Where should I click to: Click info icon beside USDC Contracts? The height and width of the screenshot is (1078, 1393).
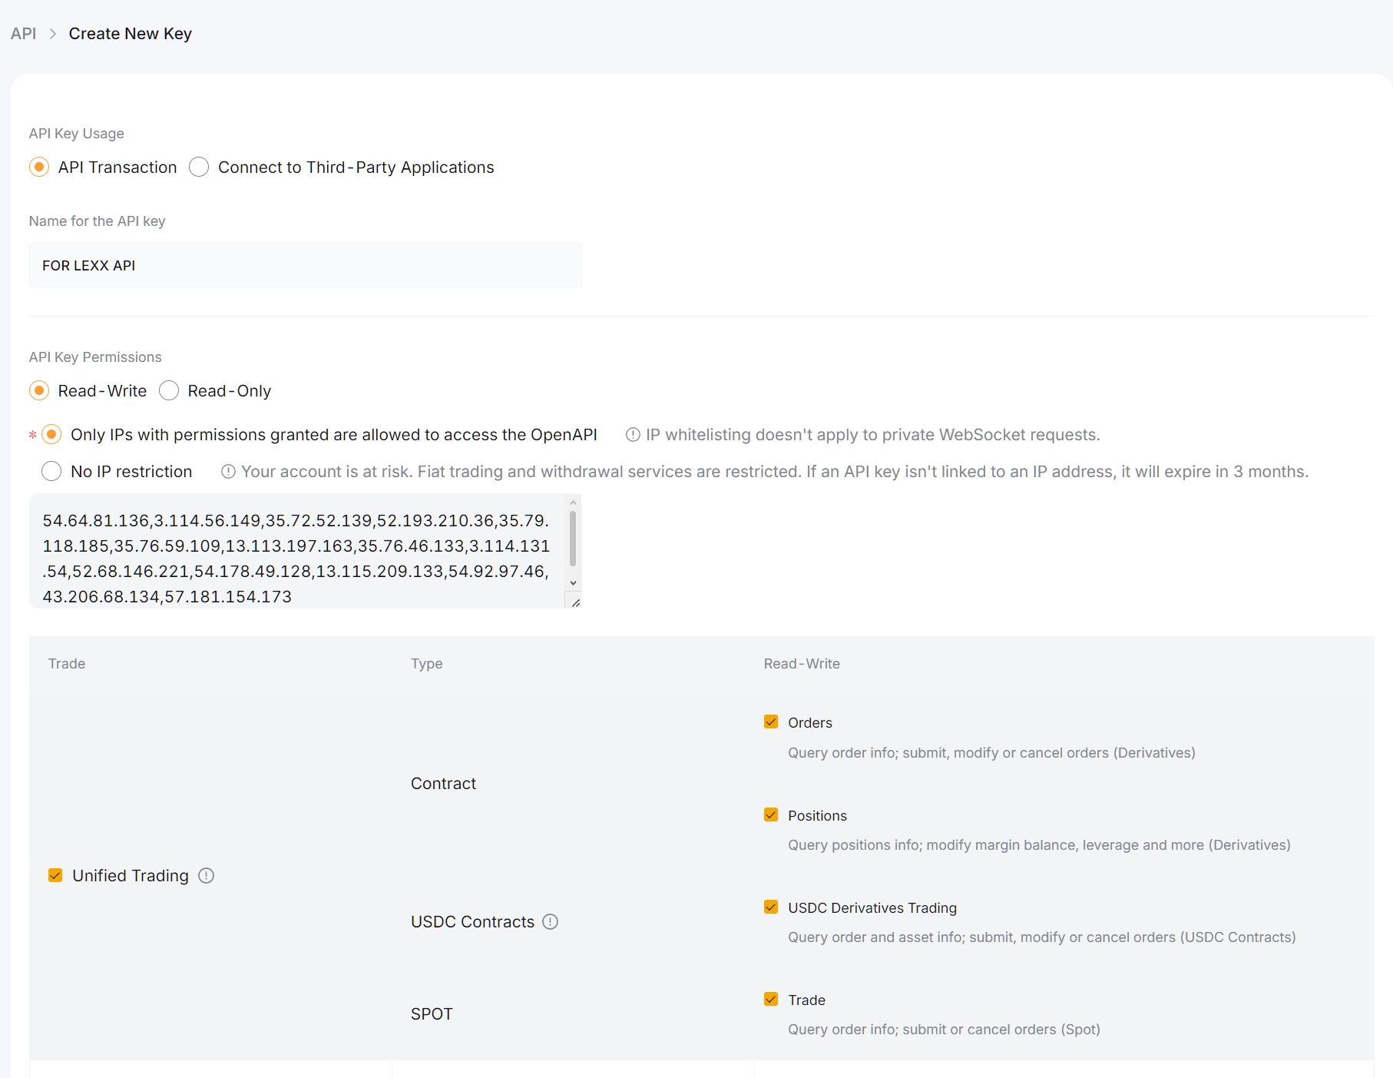pos(550,922)
